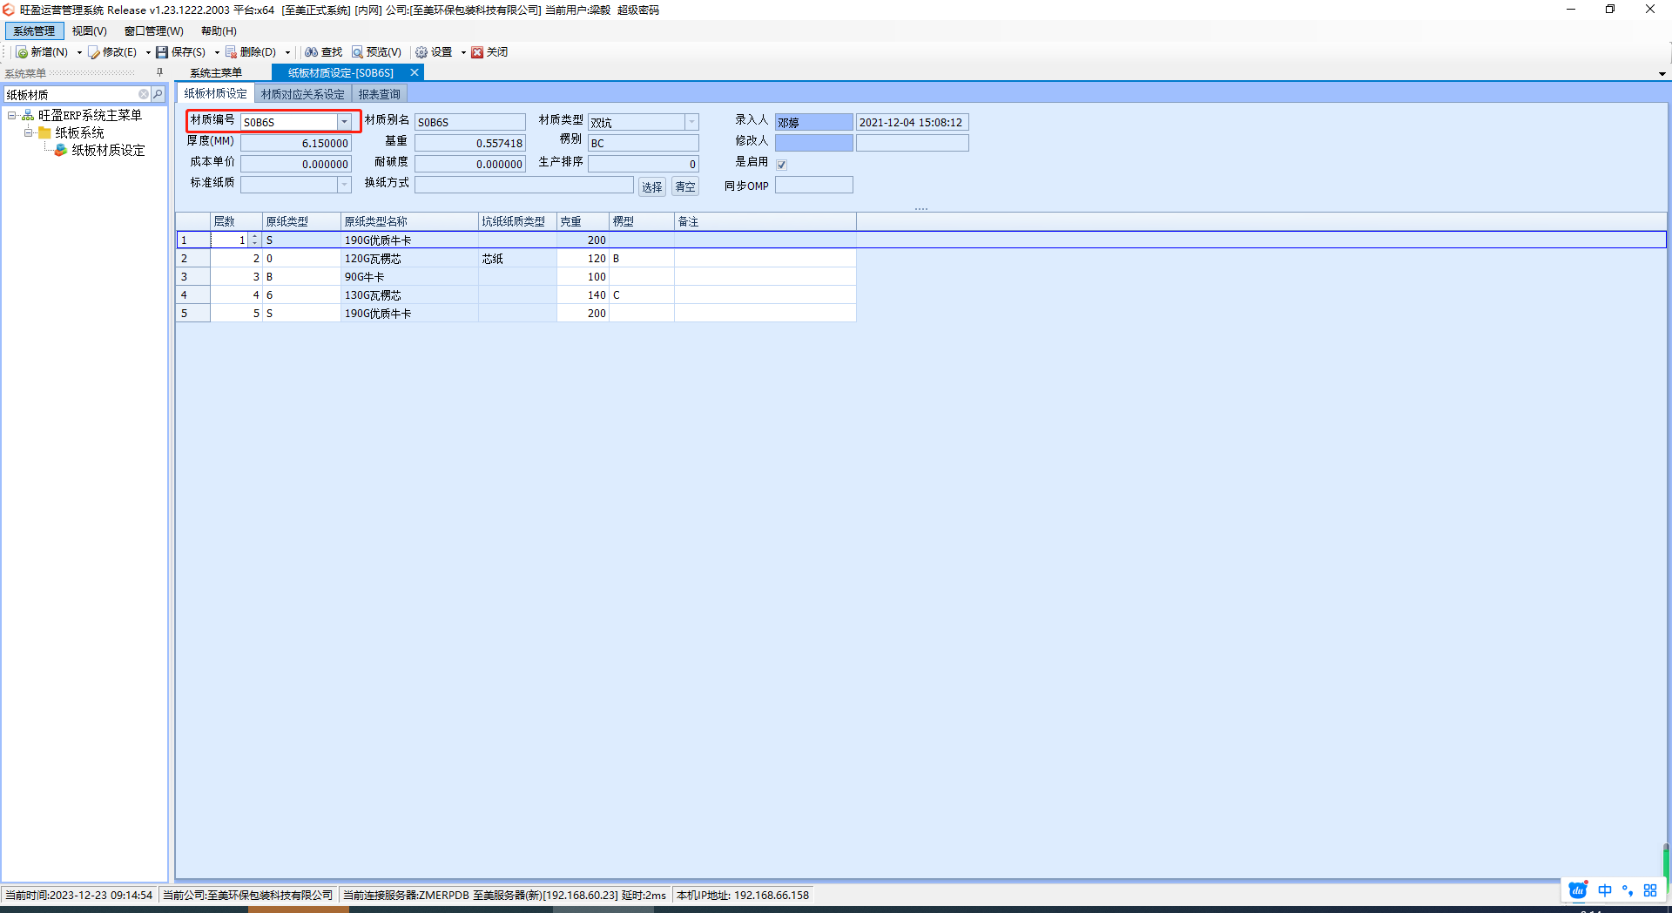
Task: Switch to the 材质对应关系设定 tab
Action: click(303, 94)
